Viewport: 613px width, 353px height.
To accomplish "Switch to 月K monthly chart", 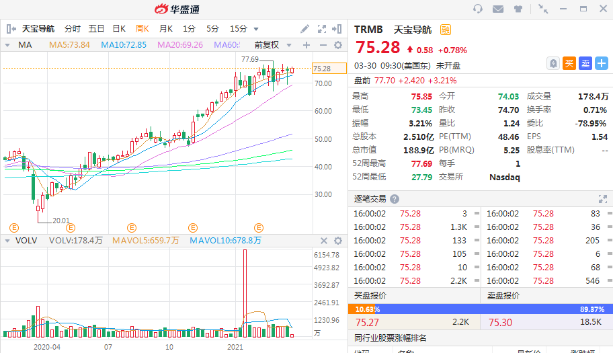I will [x=166, y=29].
